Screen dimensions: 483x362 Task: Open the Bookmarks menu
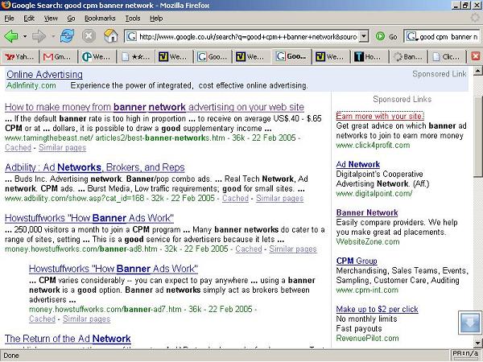tap(100, 19)
